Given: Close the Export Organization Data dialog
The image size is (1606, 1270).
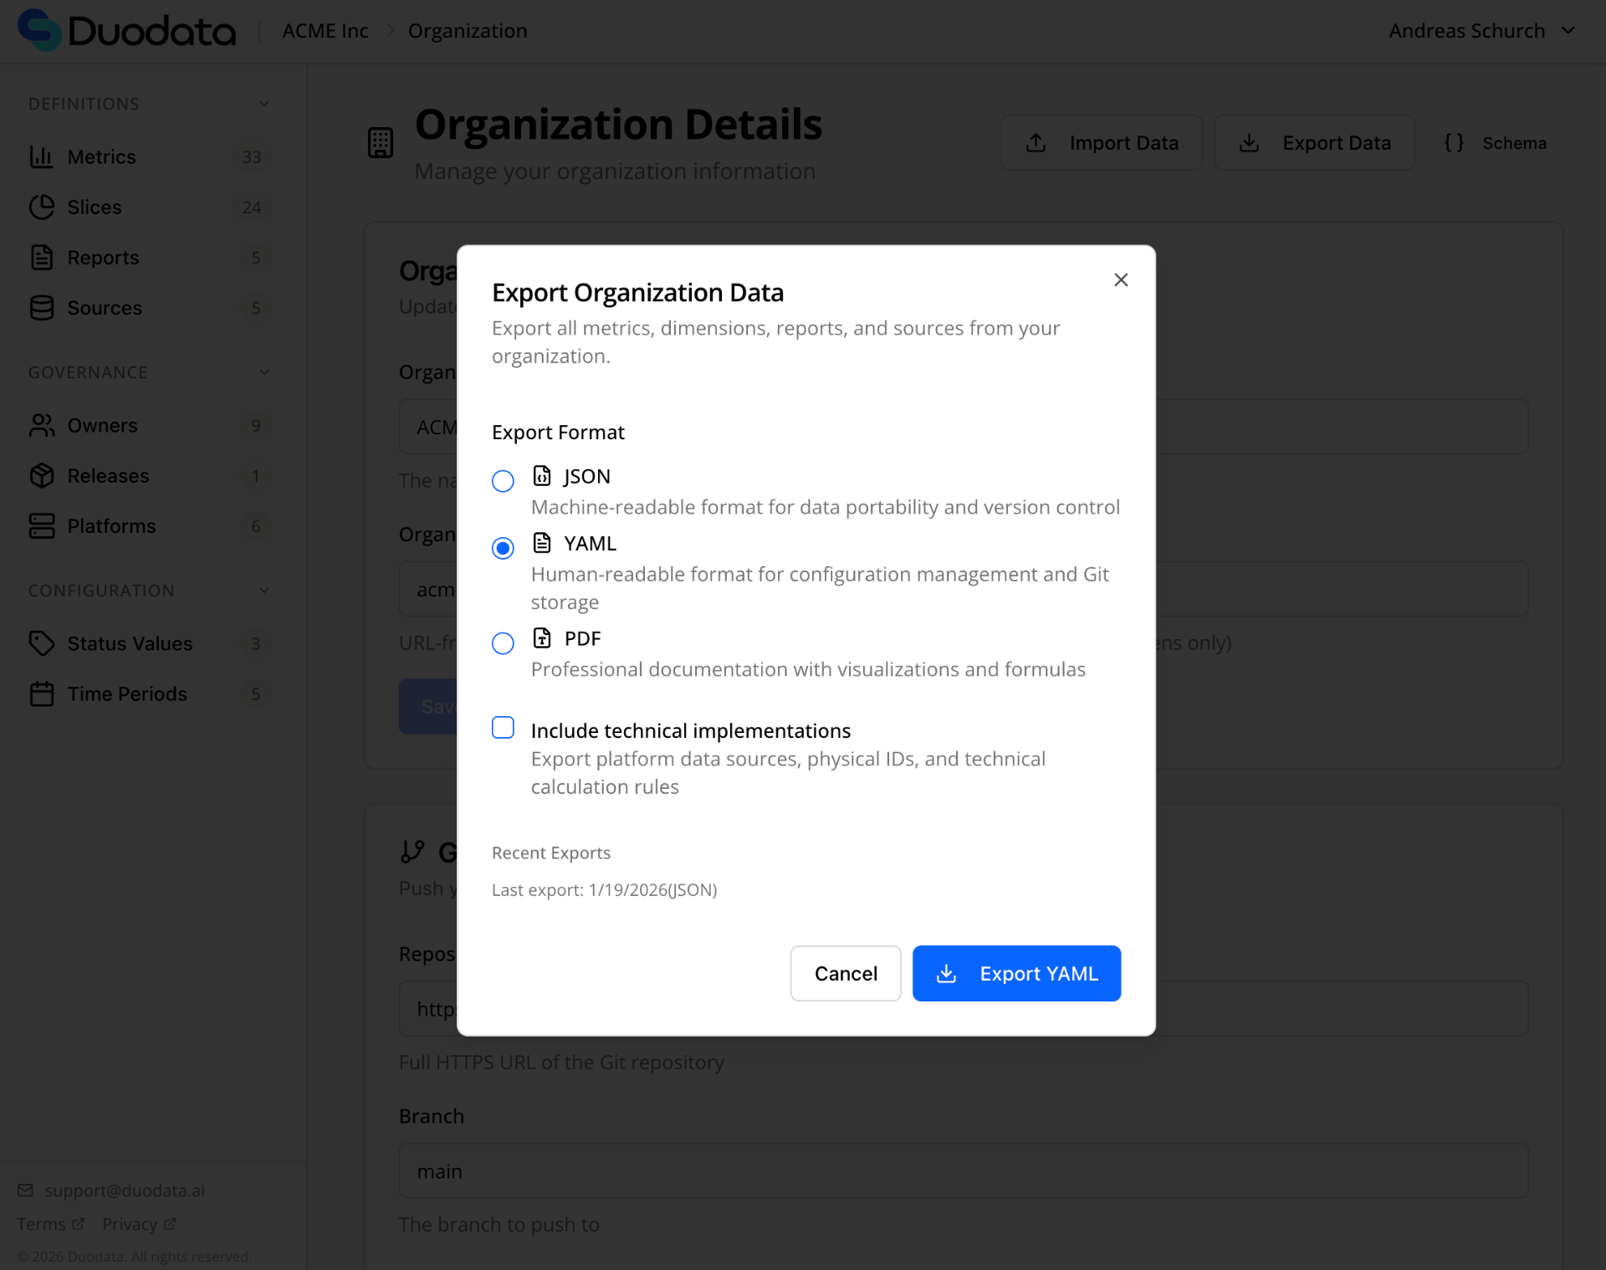Looking at the screenshot, I should pyautogui.click(x=1121, y=279).
